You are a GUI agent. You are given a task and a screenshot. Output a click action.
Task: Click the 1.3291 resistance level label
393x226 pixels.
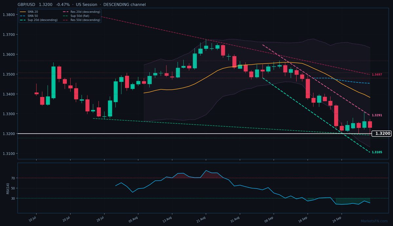point(377,115)
